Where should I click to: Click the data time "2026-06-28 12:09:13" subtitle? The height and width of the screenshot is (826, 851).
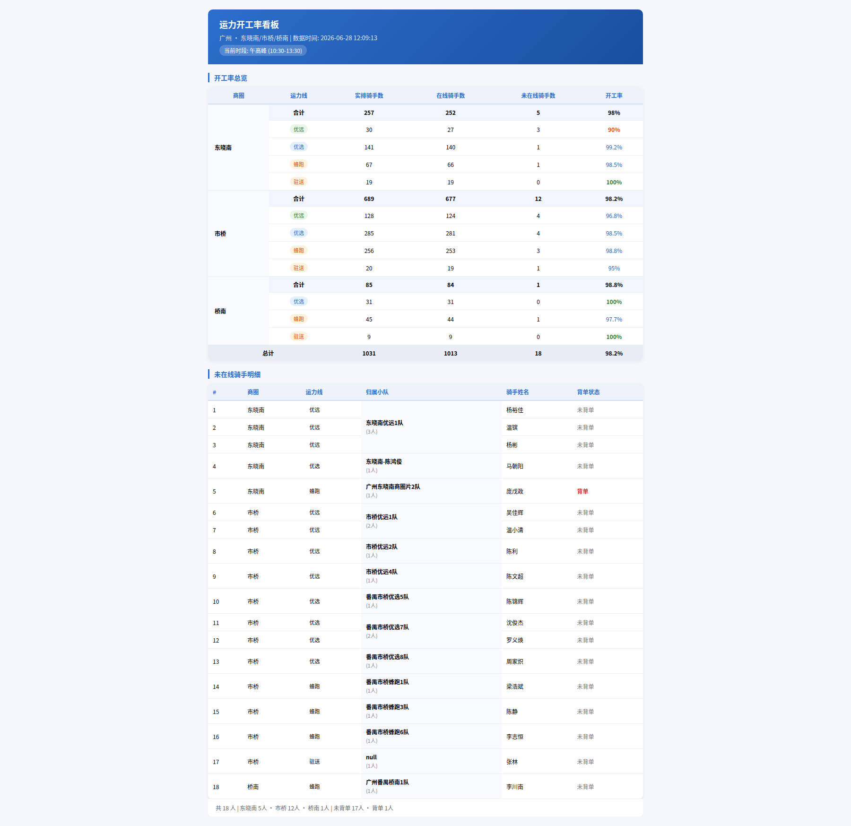pyautogui.click(x=349, y=38)
